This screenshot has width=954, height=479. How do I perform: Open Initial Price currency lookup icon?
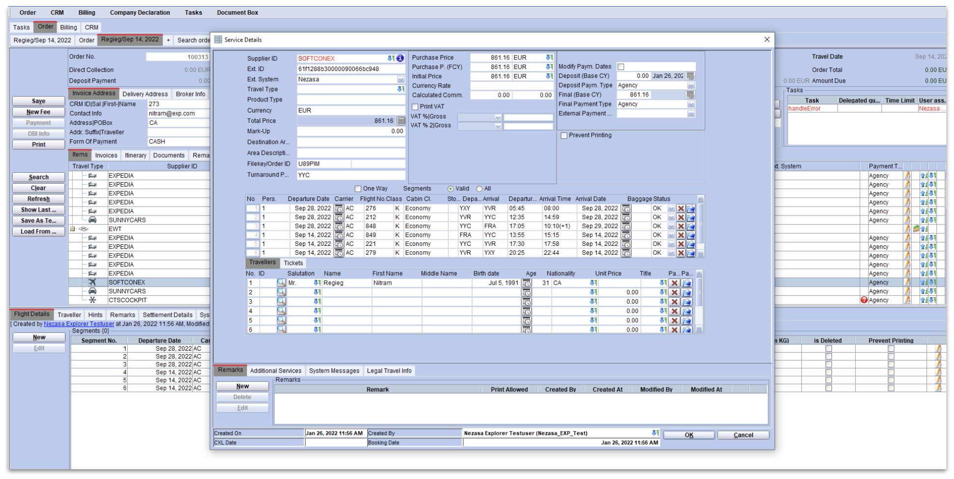[x=549, y=76]
